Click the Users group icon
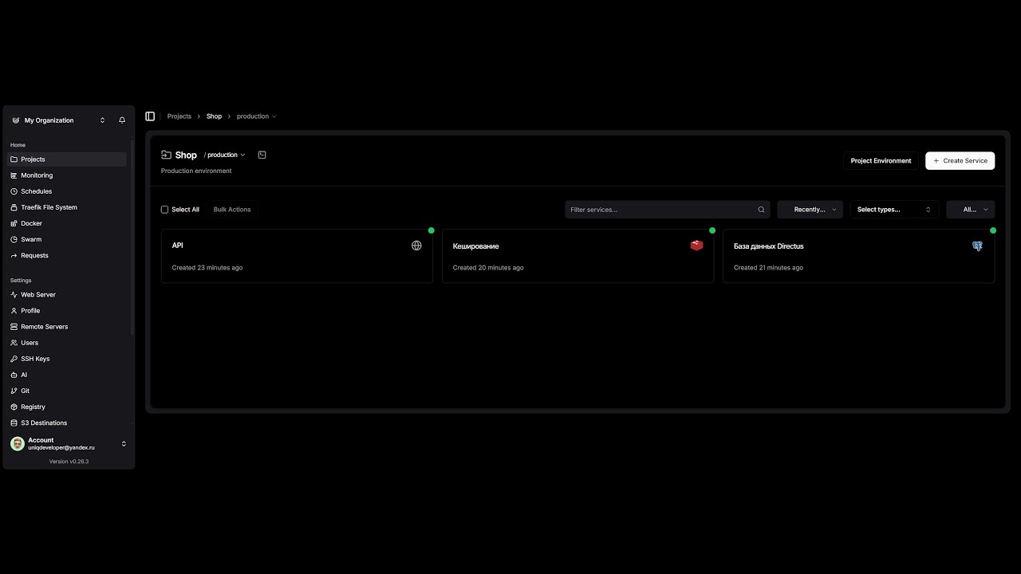1021x574 pixels. click(14, 343)
